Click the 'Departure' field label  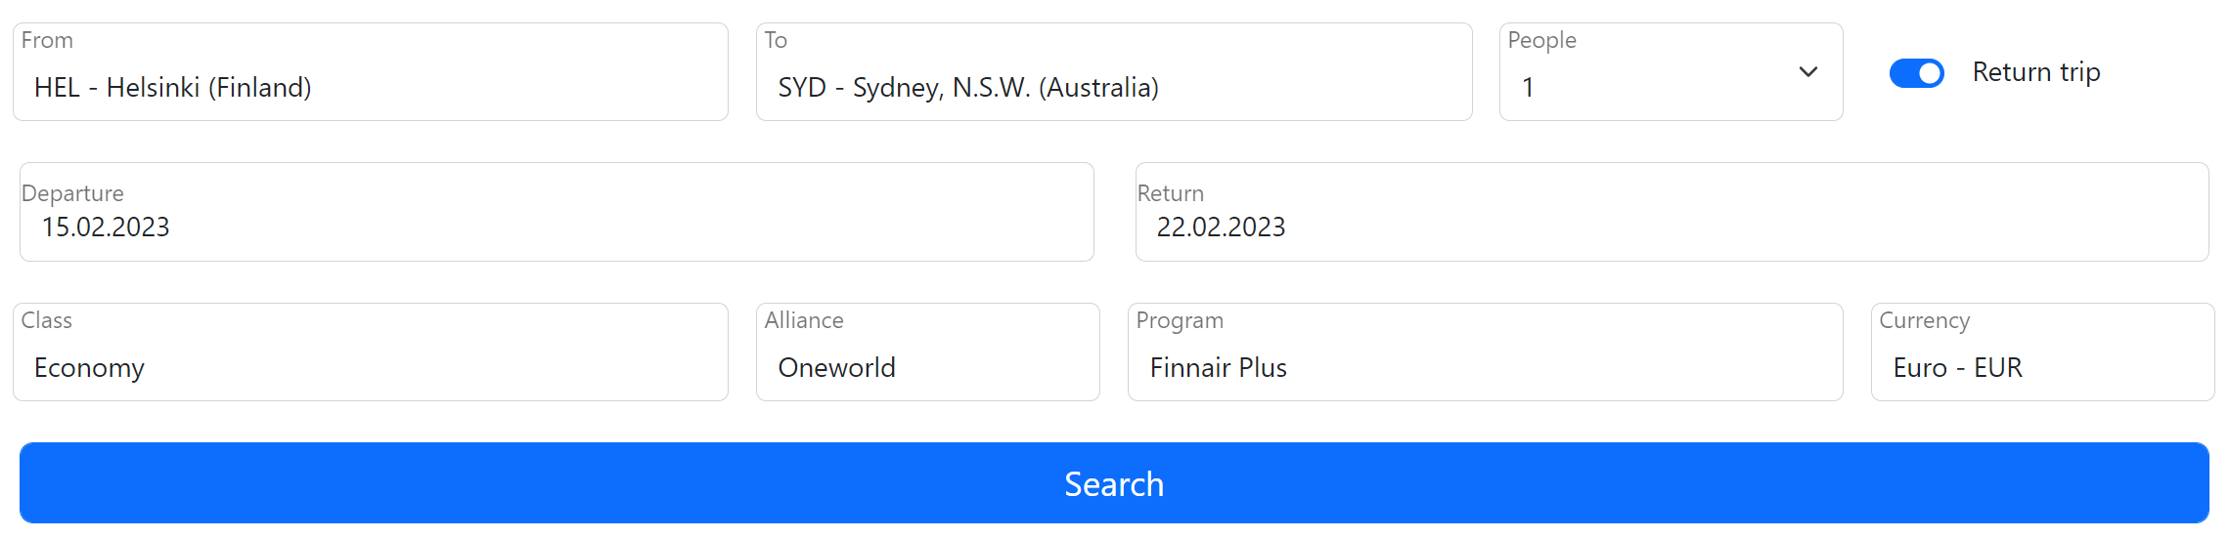point(72,193)
